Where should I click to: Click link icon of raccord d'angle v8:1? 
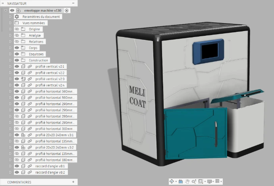(x=30, y=166)
